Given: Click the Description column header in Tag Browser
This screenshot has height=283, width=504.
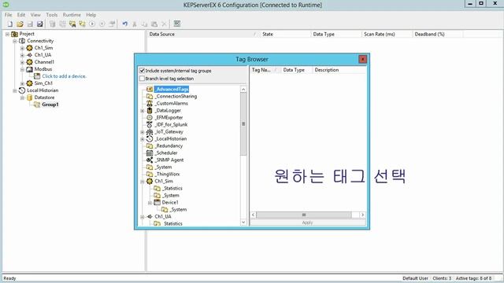Looking at the screenshot, I should tap(339, 70).
